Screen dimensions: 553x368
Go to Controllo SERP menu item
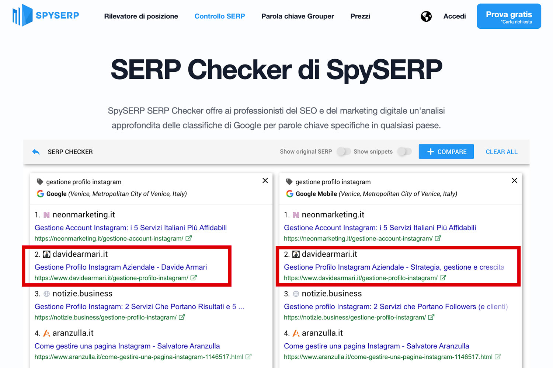220,16
